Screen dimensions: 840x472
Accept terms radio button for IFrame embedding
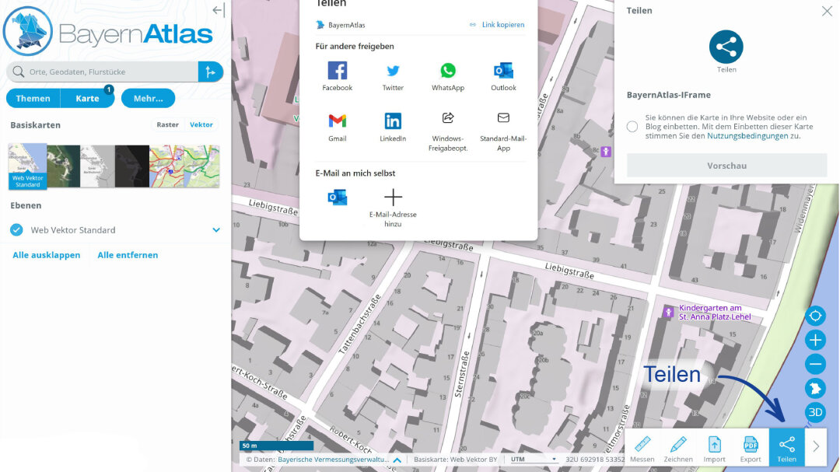pyautogui.click(x=632, y=127)
